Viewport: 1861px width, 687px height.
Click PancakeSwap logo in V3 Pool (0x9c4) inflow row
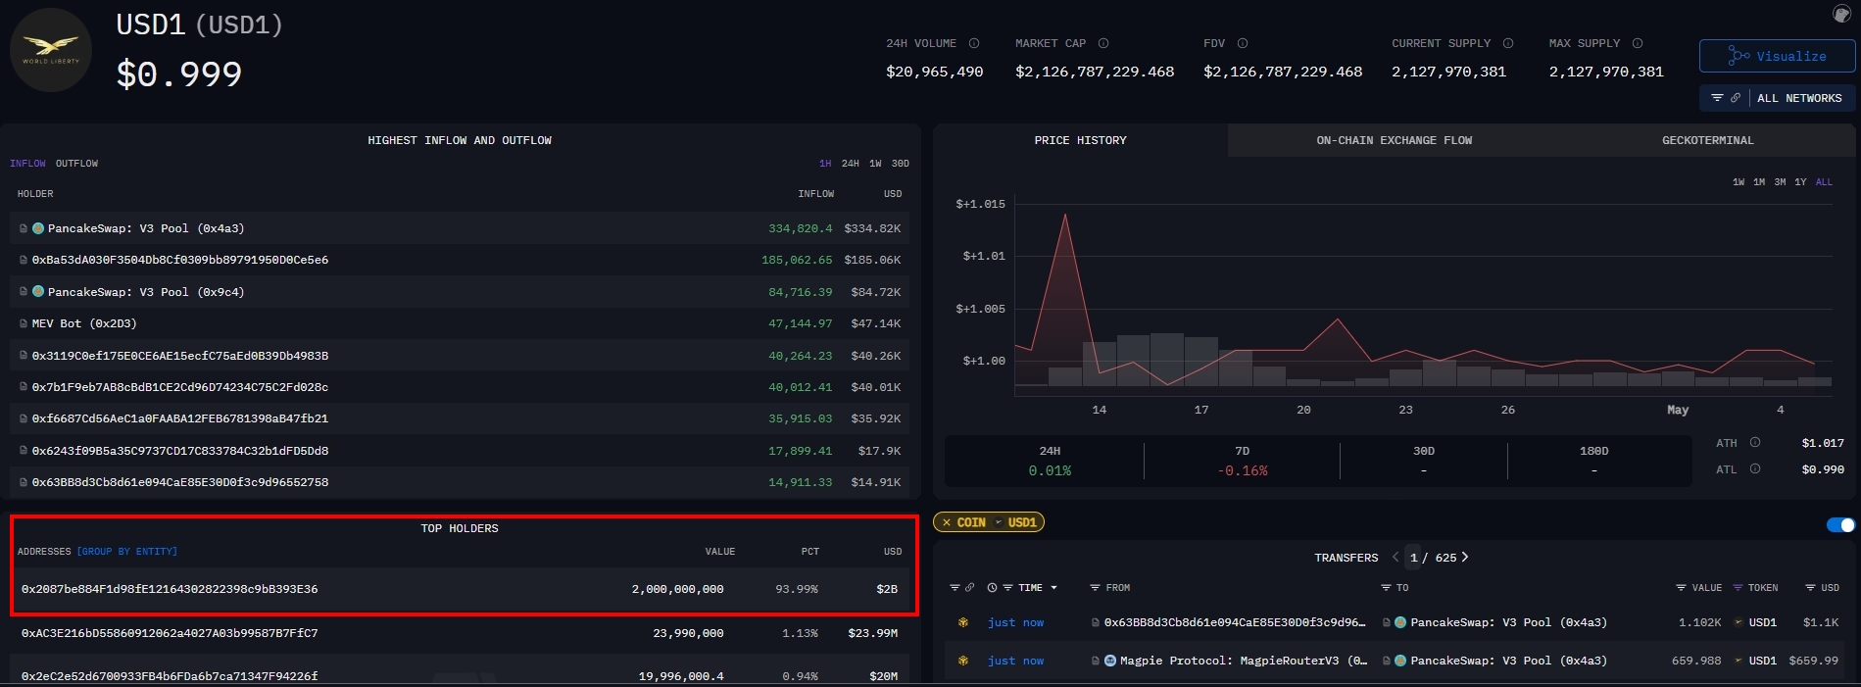tap(38, 292)
